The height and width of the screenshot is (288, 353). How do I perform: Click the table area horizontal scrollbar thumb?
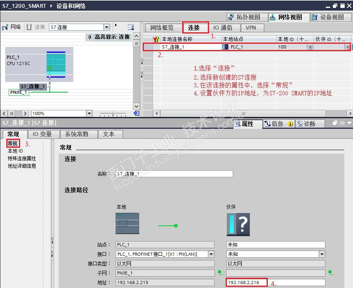click(x=243, y=113)
